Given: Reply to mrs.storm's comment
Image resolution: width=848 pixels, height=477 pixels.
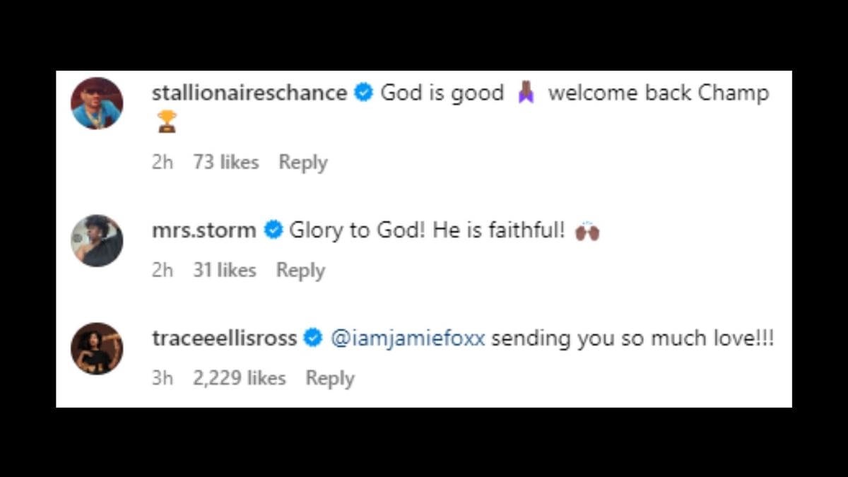Looking at the screenshot, I should (300, 270).
